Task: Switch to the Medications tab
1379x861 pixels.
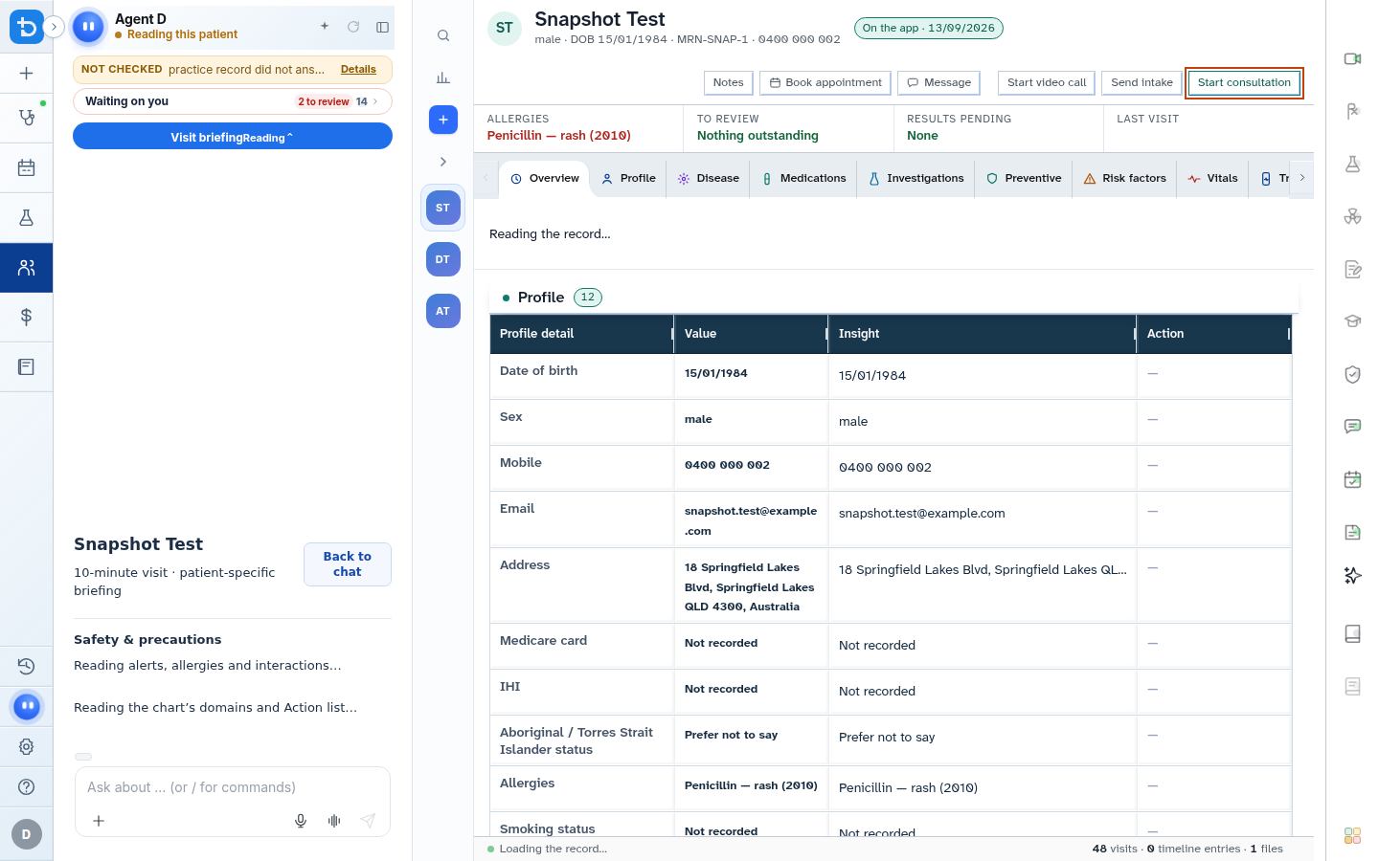Action: 804,179
